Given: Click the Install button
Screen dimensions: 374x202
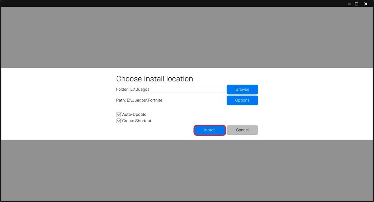Looking at the screenshot, I should pos(210,130).
